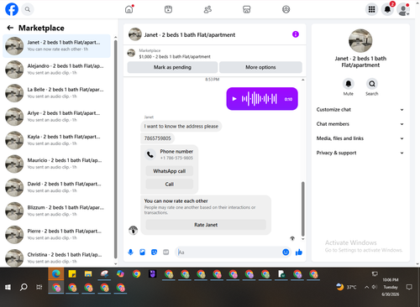Open the Video tab icon
This screenshot has width=420, height=307.
point(168,9)
